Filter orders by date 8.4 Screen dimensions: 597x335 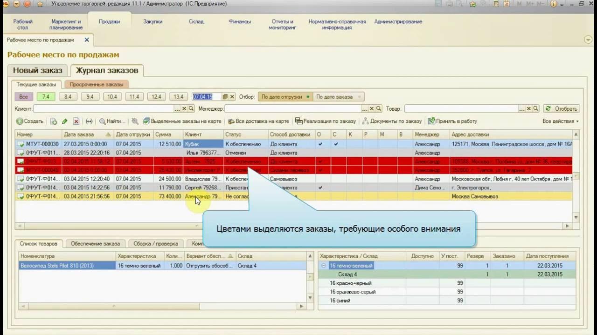click(x=68, y=97)
